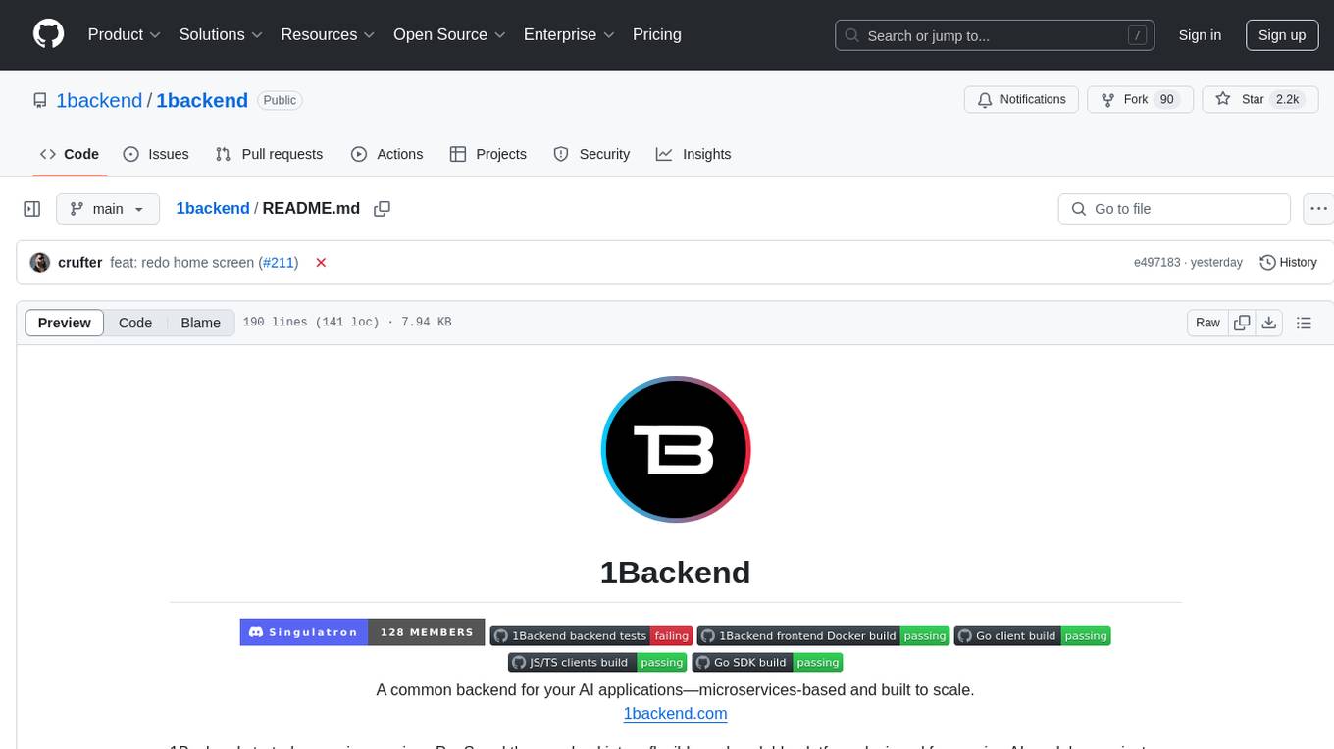The image size is (1334, 749).
Task: Click the Sign in link
Action: (1200, 35)
